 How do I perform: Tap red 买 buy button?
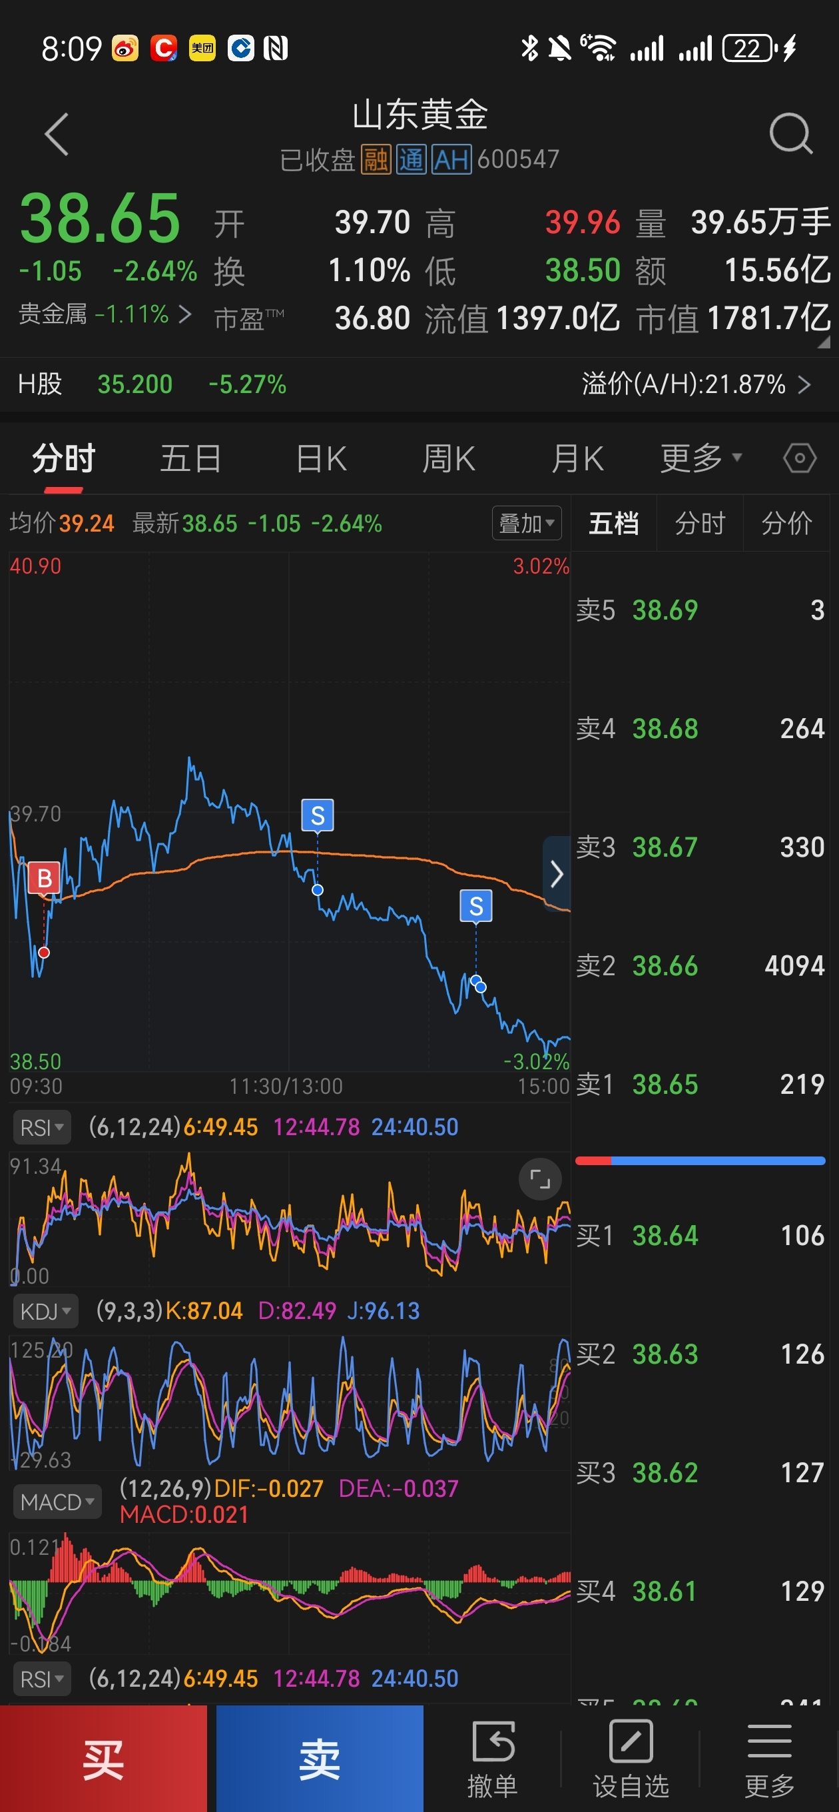(103, 1759)
